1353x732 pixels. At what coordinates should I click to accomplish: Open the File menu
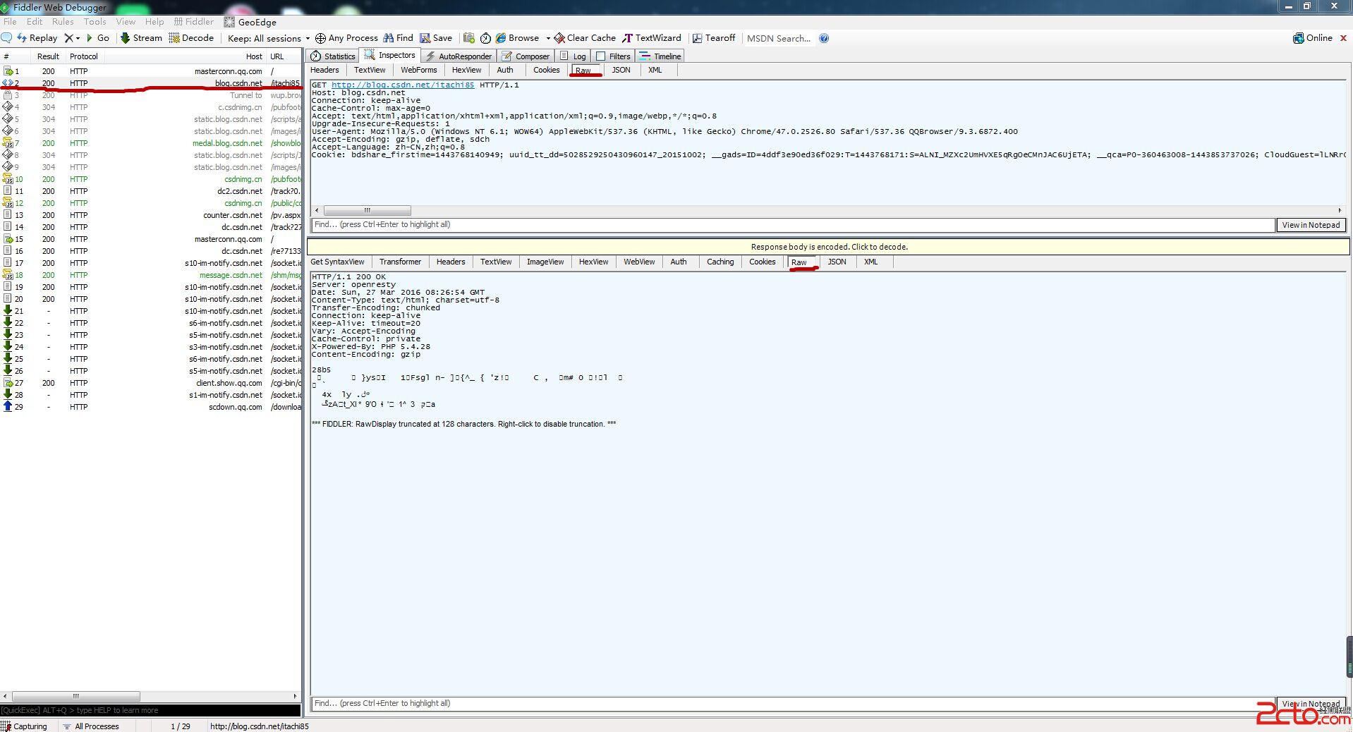point(11,22)
